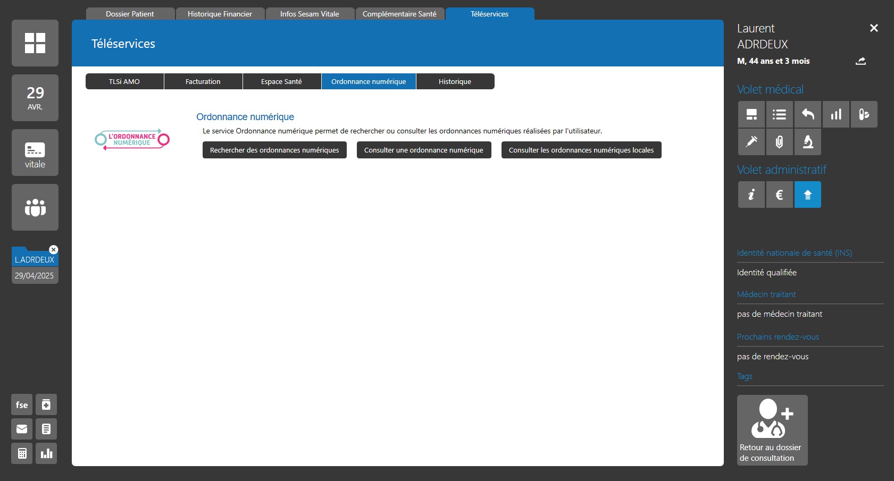The width and height of the screenshot is (894, 481).
Task: Open the Historique Financier tab
Action: click(x=220, y=14)
